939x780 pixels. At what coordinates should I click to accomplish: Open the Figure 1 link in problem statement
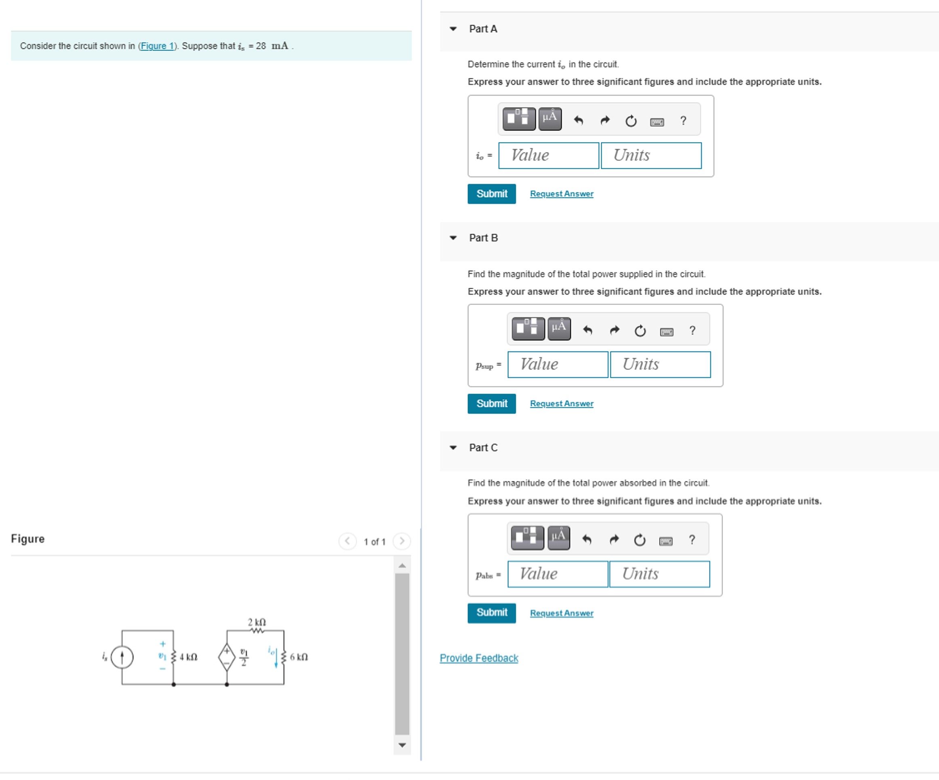coord(157,46)
